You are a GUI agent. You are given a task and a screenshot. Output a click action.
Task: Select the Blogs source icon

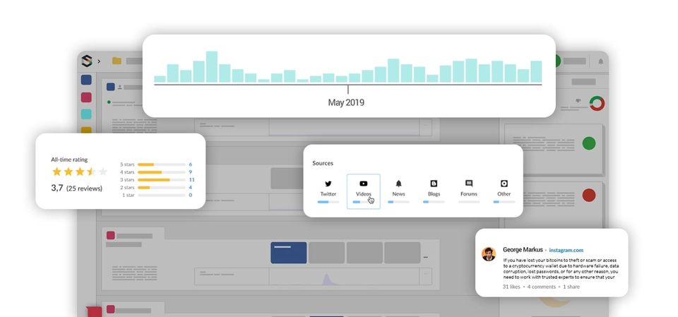point(434,184)
